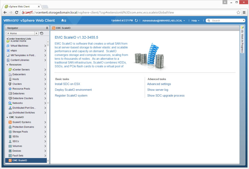Open the Help dropdown menu
The image size is (249, 169).
[x=195, y=21]
